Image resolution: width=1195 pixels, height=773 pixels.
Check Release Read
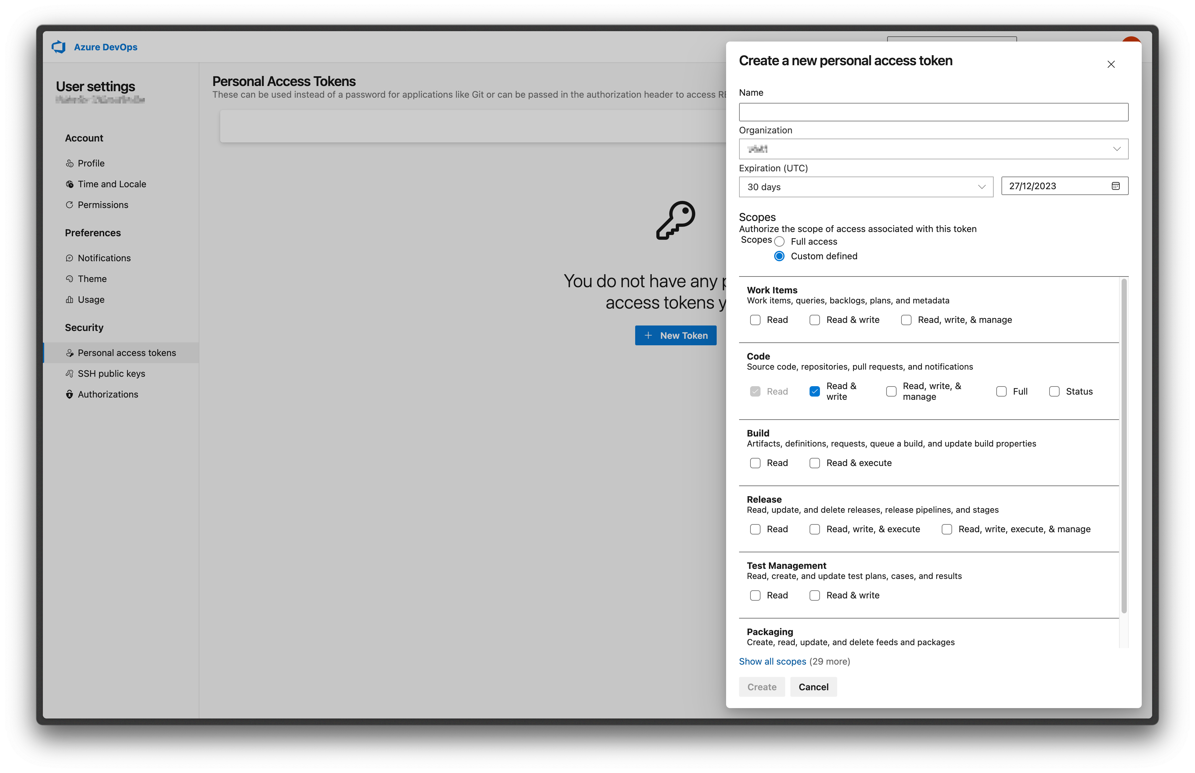[x=755, y=529]
